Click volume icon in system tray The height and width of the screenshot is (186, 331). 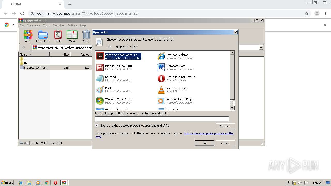pyautogui.click(x=300, y=183)
